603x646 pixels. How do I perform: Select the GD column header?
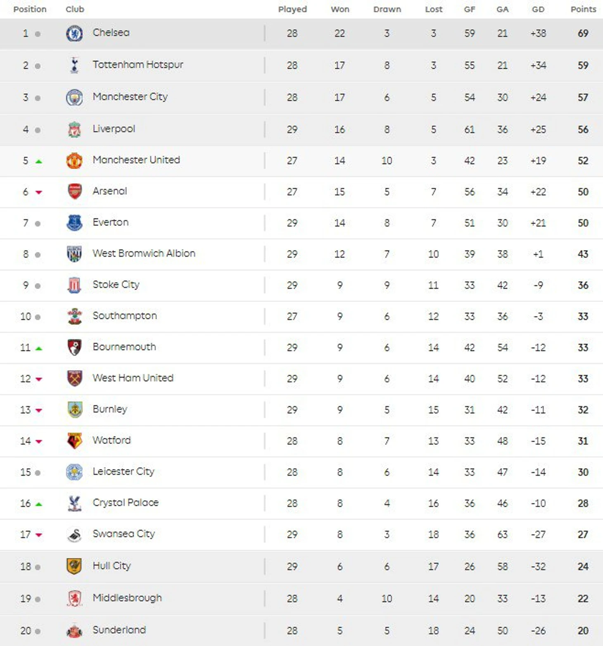(x=538, y=9)
